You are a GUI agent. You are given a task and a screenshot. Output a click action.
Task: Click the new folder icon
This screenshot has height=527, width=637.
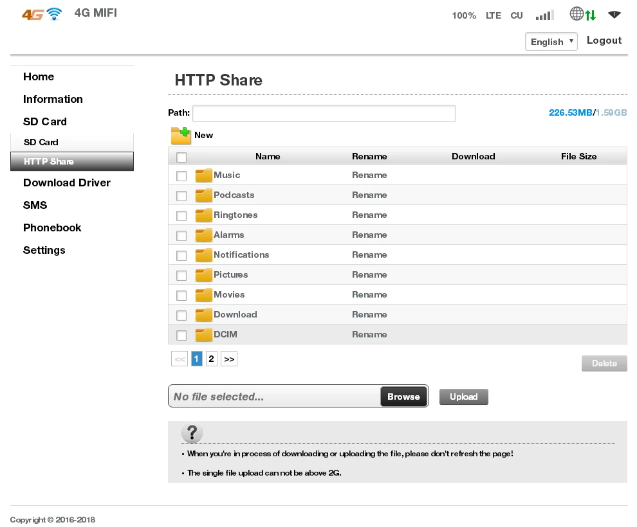click(181, 136)
